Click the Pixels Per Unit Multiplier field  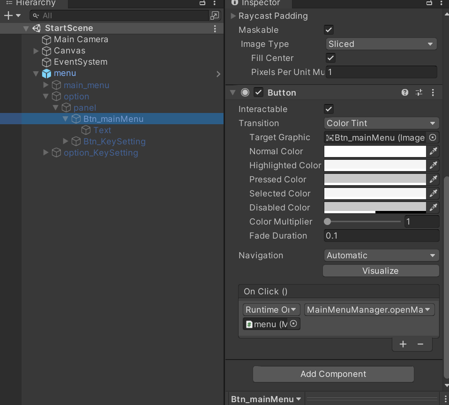click(x=382, y=72)
